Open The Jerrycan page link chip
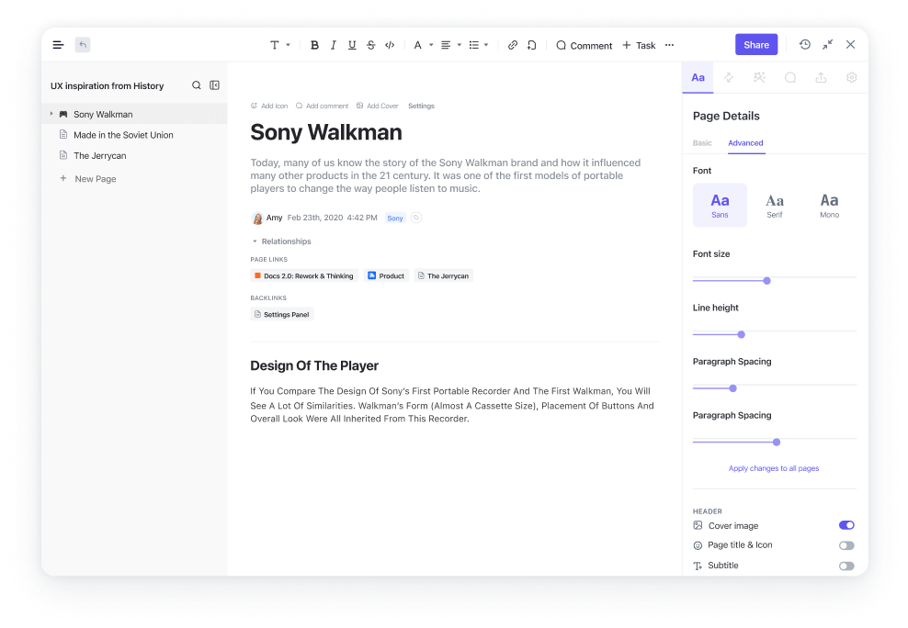Viewport: 908px width, 628px height. click(x=444, y=275)
